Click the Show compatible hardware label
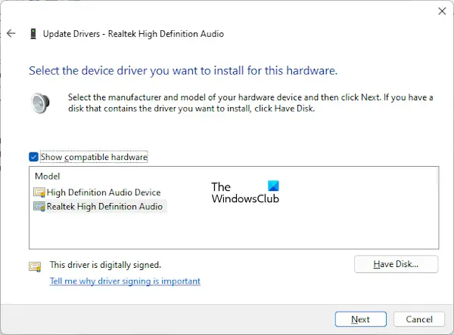454x335 pixels. [x=94, y=157]
